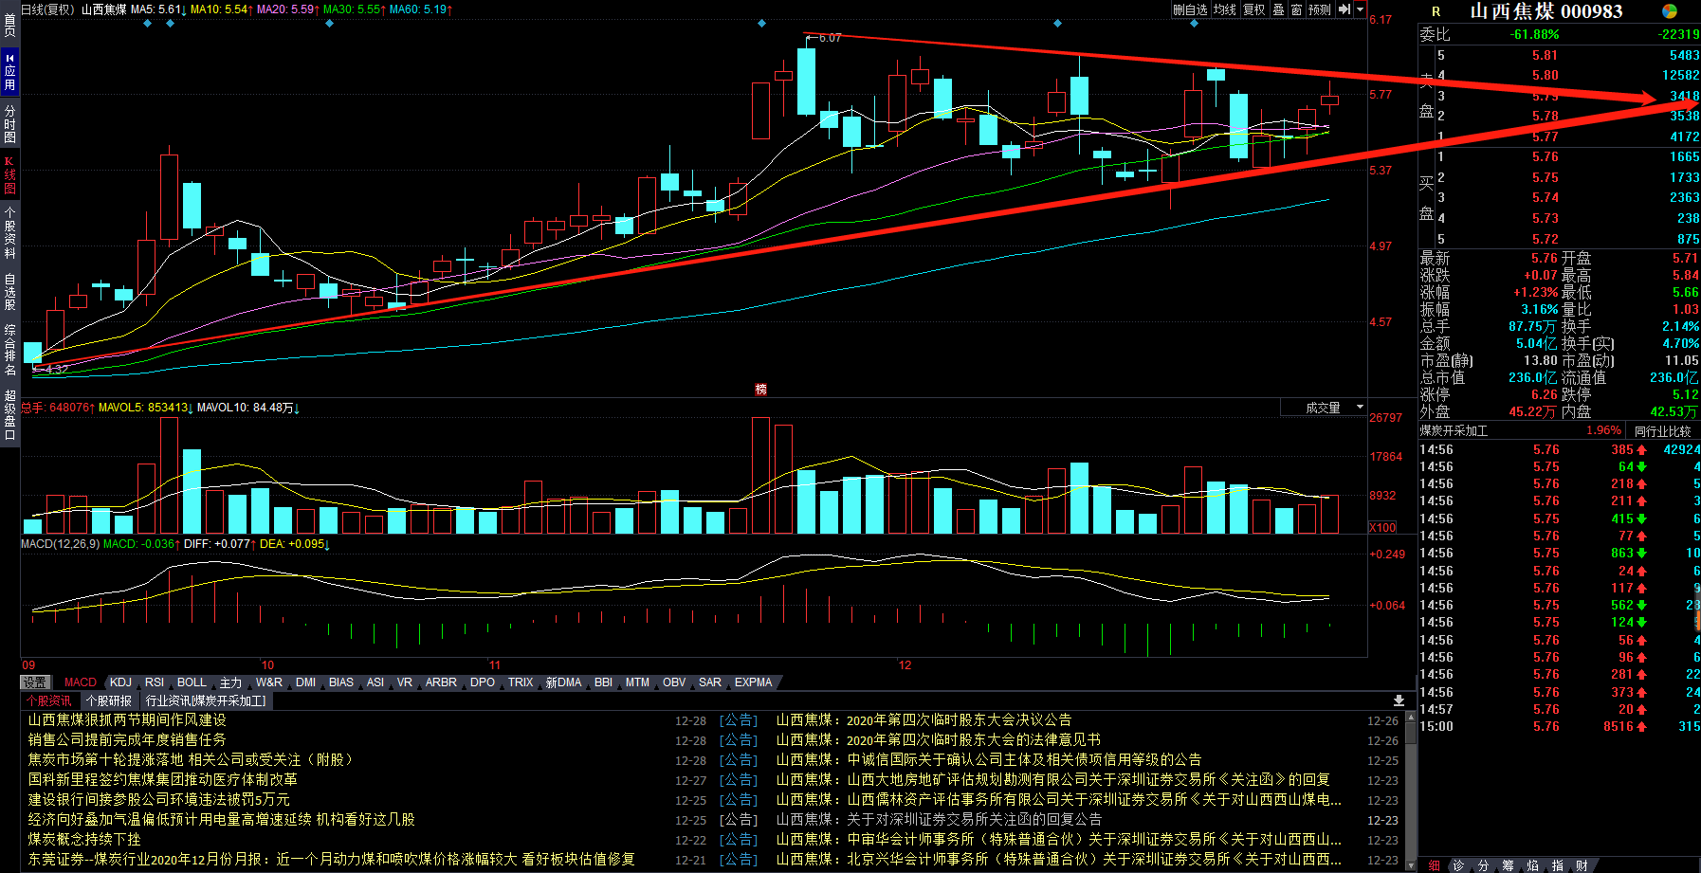Select the 焰 tab at bottom right
Image resolution: width=1701 pixels, height=873 pixels.
coord(1533,865)
